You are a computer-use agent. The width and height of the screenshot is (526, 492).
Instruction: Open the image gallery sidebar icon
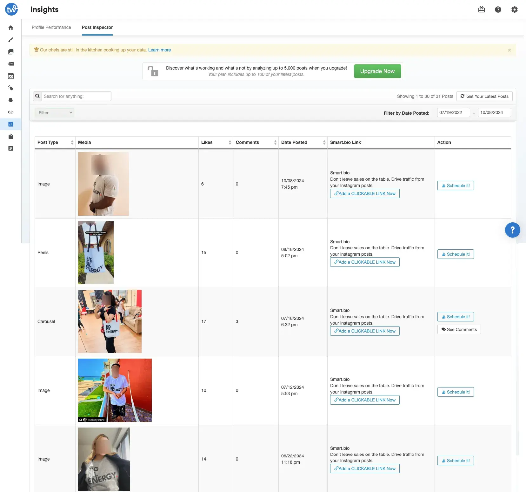pos(11,52)
